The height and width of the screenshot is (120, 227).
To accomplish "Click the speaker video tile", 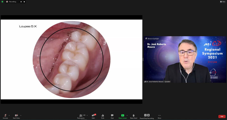I will coord(185,59).
